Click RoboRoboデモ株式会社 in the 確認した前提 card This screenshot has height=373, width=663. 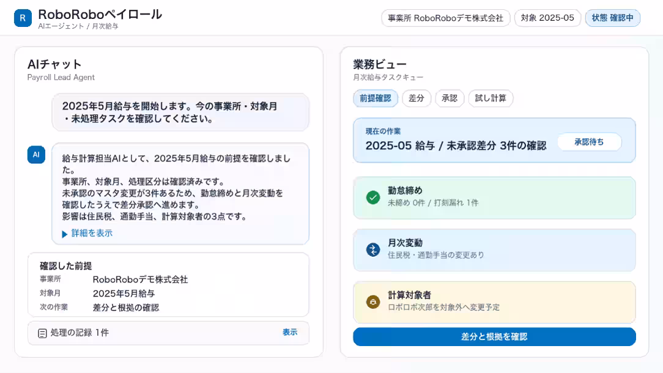(141, 279)
